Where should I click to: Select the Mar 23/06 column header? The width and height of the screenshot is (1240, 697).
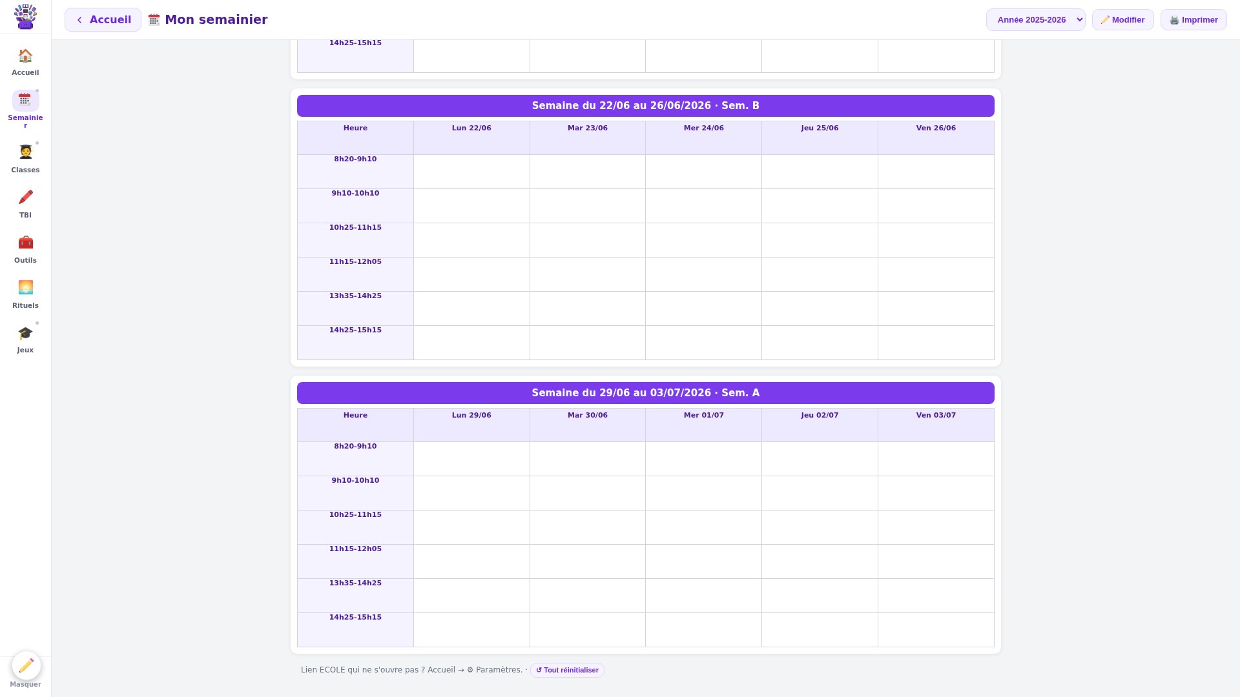[x=588, y=137]
